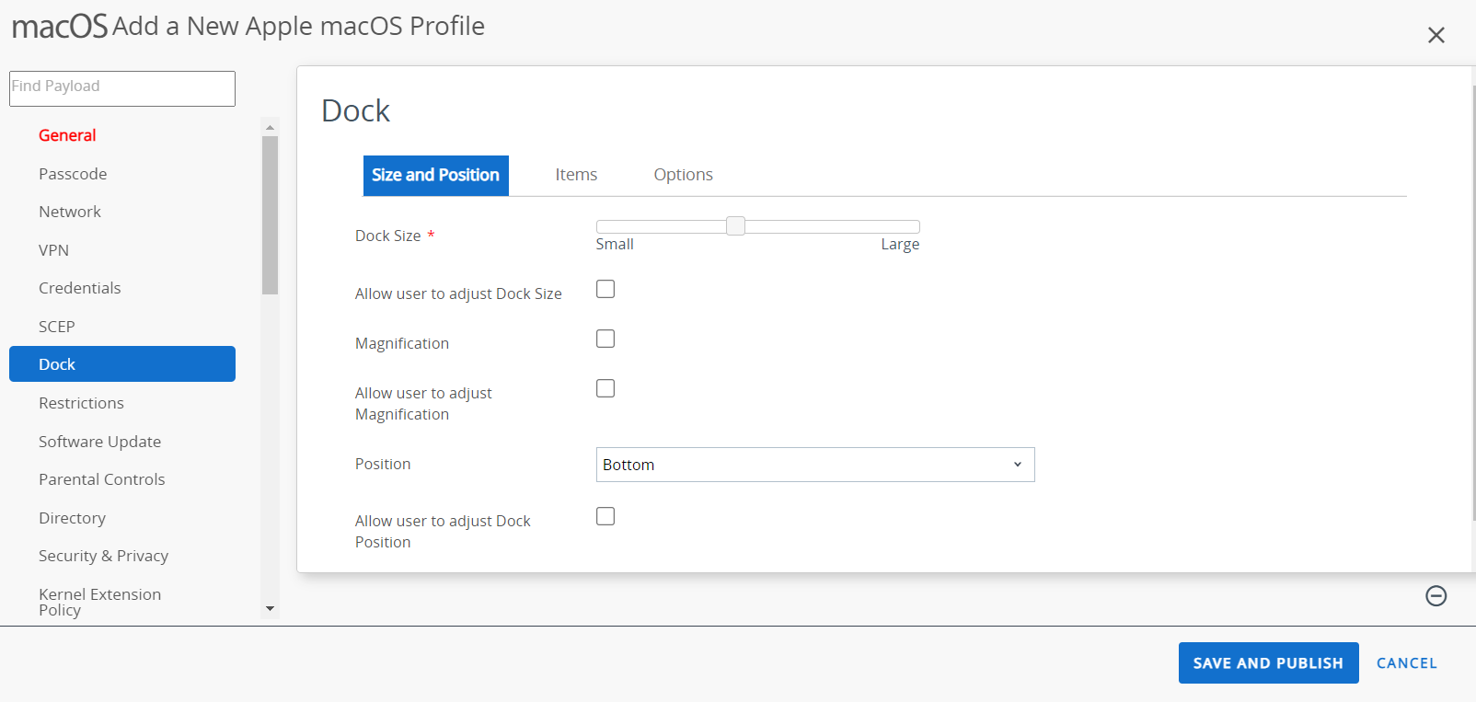
Task: Check Allow user to adjust Magnification
Action: coord(605,388)
